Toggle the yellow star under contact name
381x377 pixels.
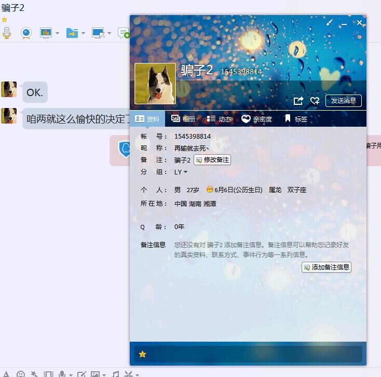(5, 20)
